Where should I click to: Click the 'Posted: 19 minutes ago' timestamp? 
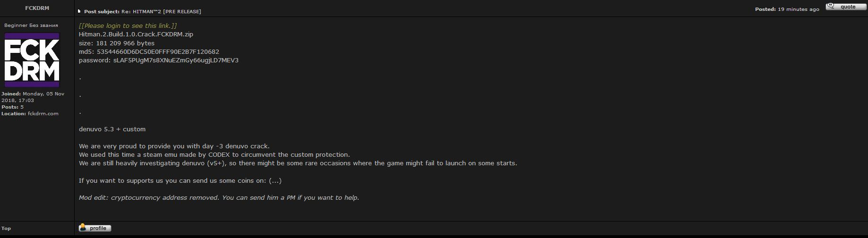[787, 9]
